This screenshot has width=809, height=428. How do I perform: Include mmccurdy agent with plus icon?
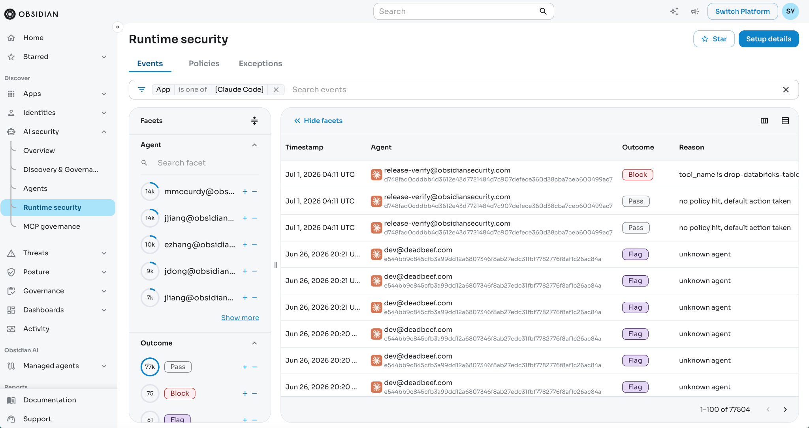point(245,192)
